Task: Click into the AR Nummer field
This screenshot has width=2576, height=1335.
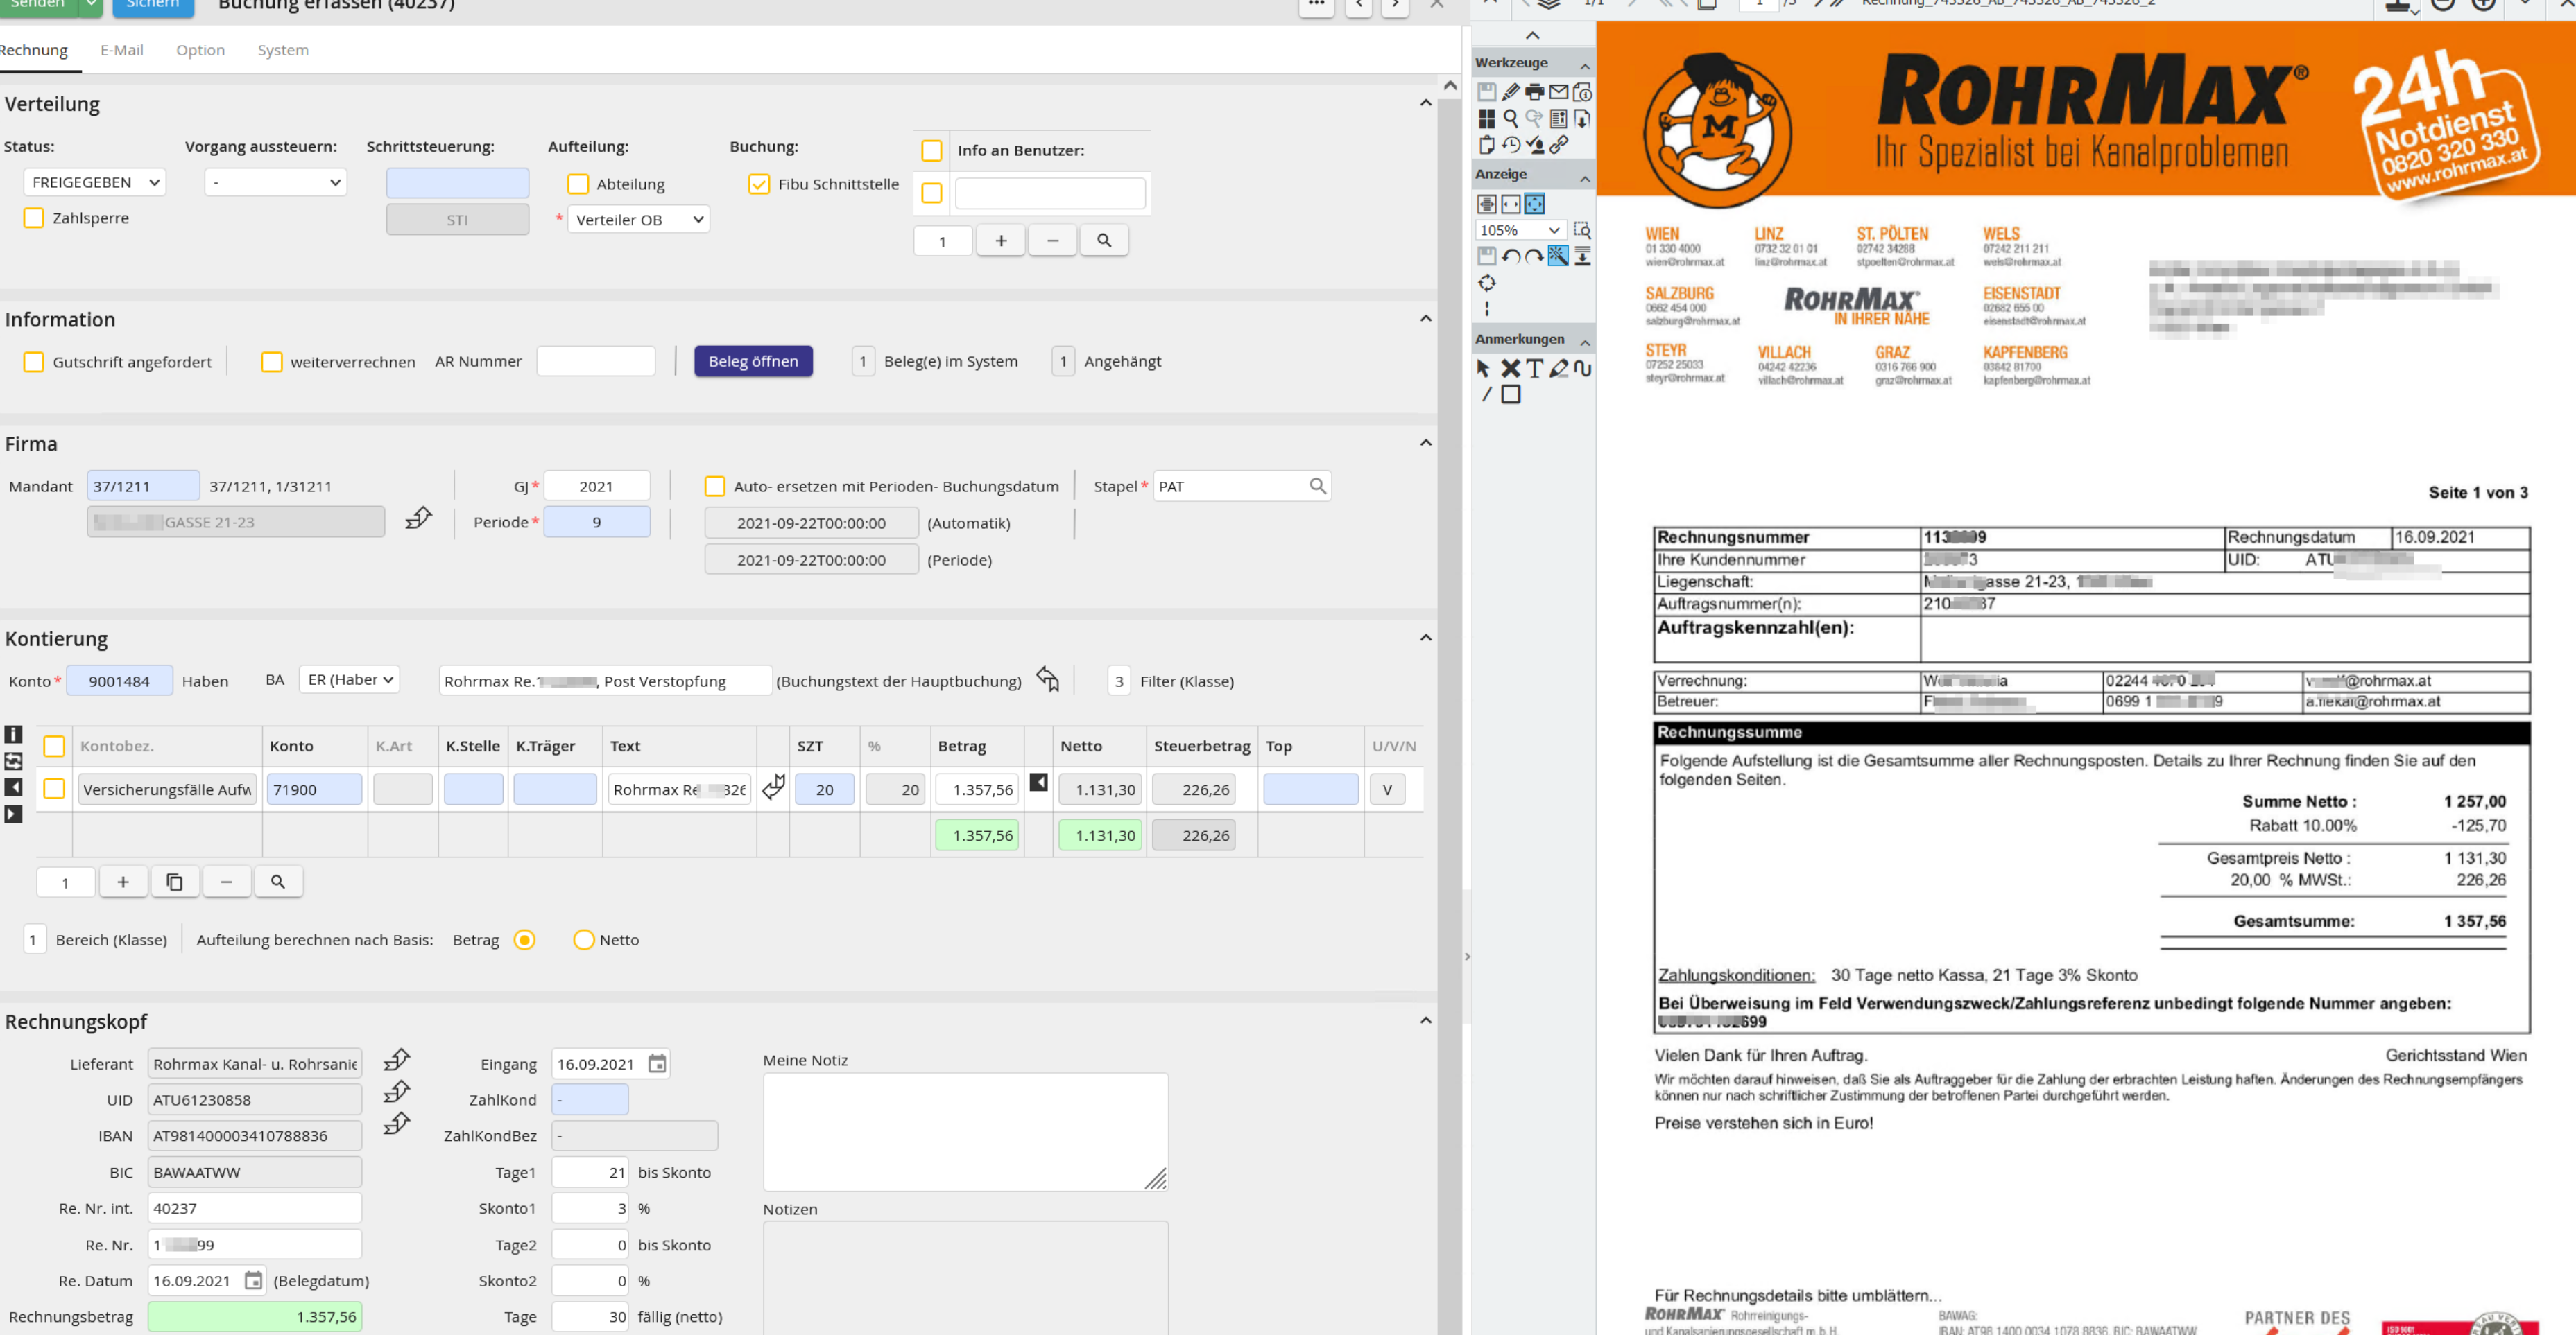Action: (596, 360)
